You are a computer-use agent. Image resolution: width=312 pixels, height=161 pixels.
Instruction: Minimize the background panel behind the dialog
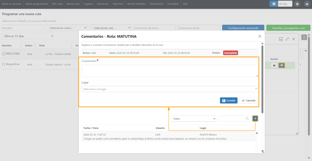[x=281, y=39]
